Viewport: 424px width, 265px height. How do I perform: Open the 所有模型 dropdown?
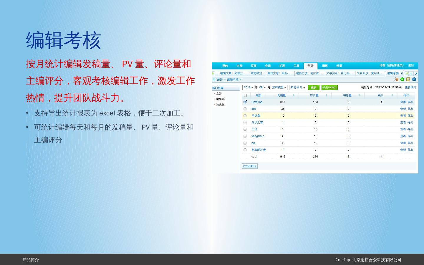279,87
